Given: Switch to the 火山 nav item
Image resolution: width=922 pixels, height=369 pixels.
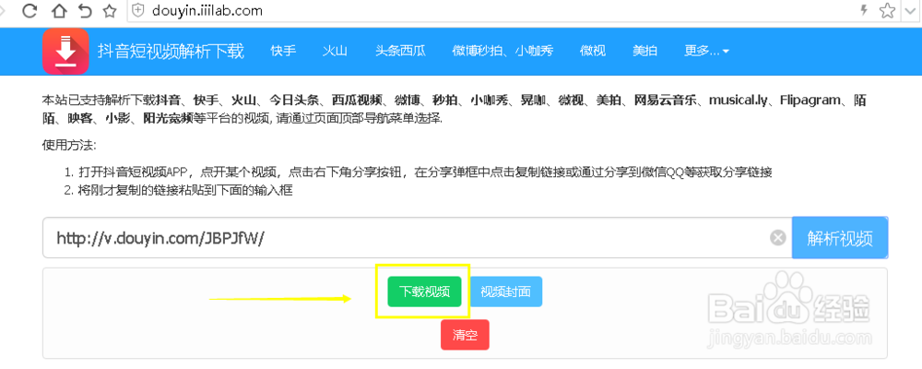Looking at the screenshot, I should (335, 52).
